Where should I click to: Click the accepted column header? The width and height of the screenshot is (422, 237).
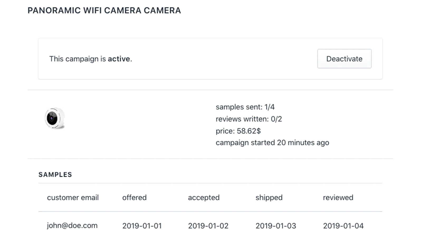[204, 197]
